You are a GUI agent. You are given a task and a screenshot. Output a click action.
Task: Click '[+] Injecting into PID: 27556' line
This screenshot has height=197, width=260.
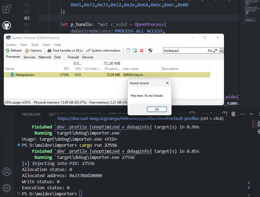[x=58, y=163]
